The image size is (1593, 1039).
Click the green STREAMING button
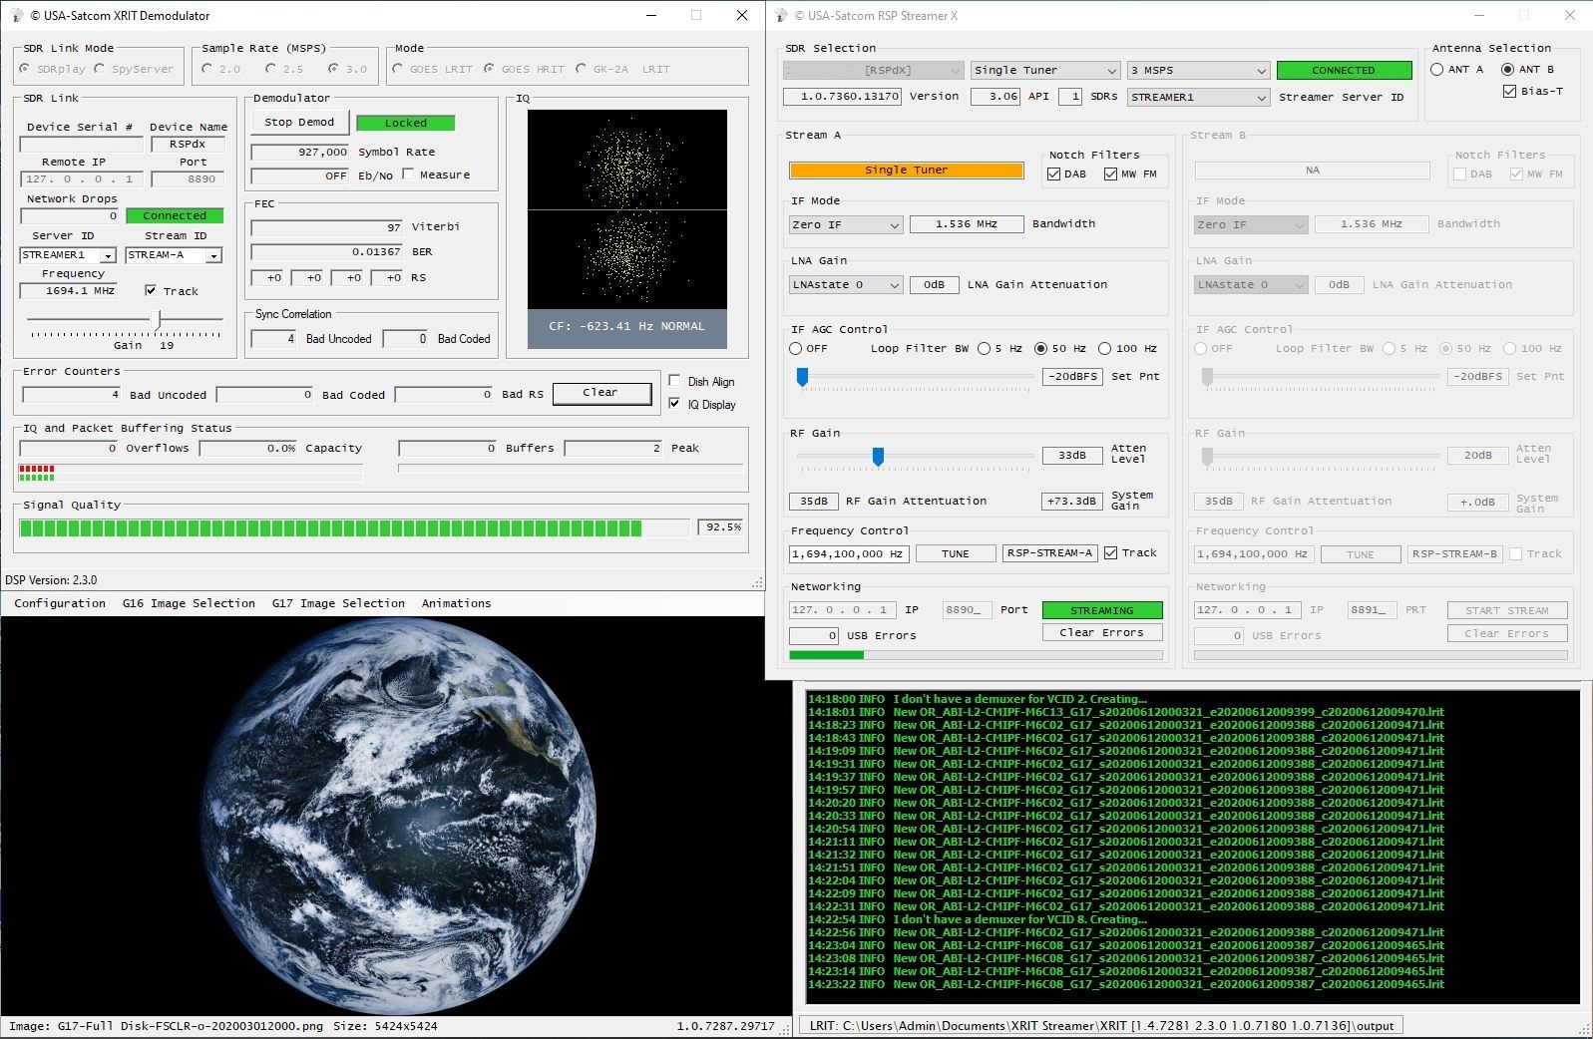pyautogui.click(x=1102, y=610)
